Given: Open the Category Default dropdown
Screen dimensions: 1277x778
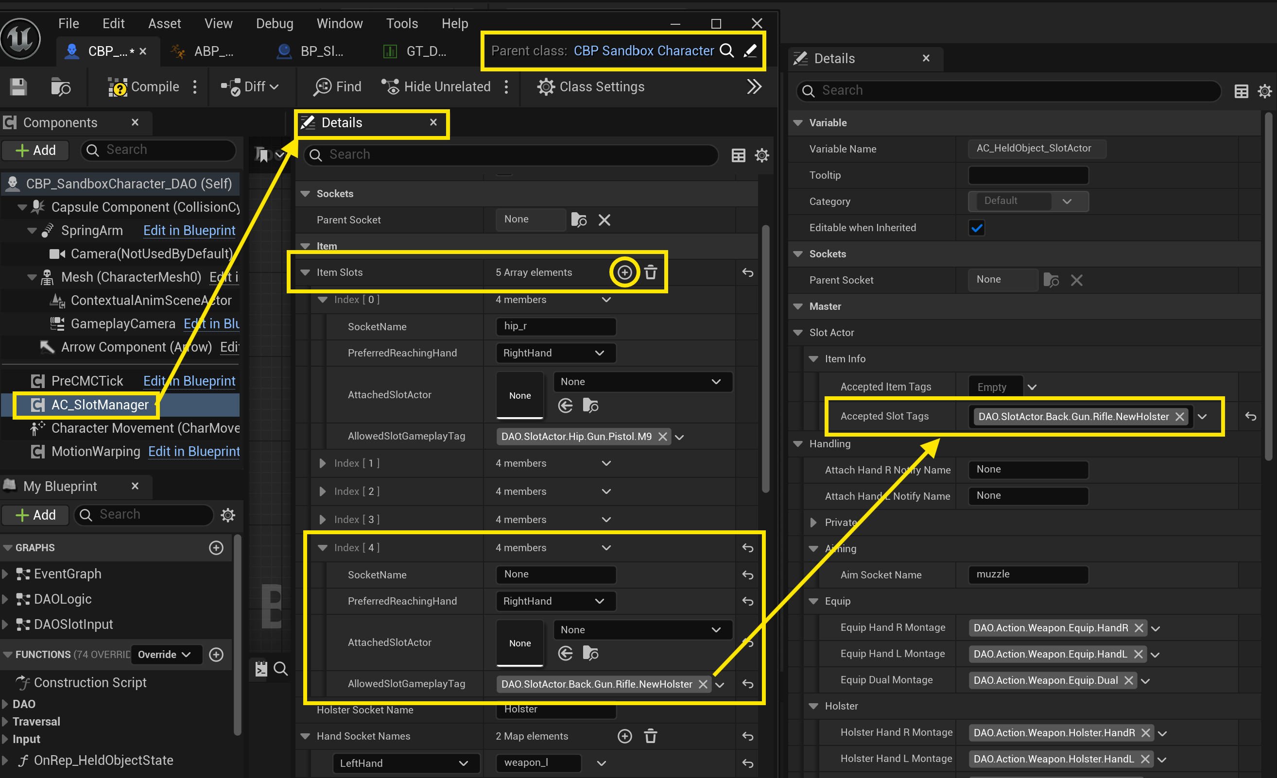Looking at the screenshot, I should pyautogui.click(x=1028, y=201).
